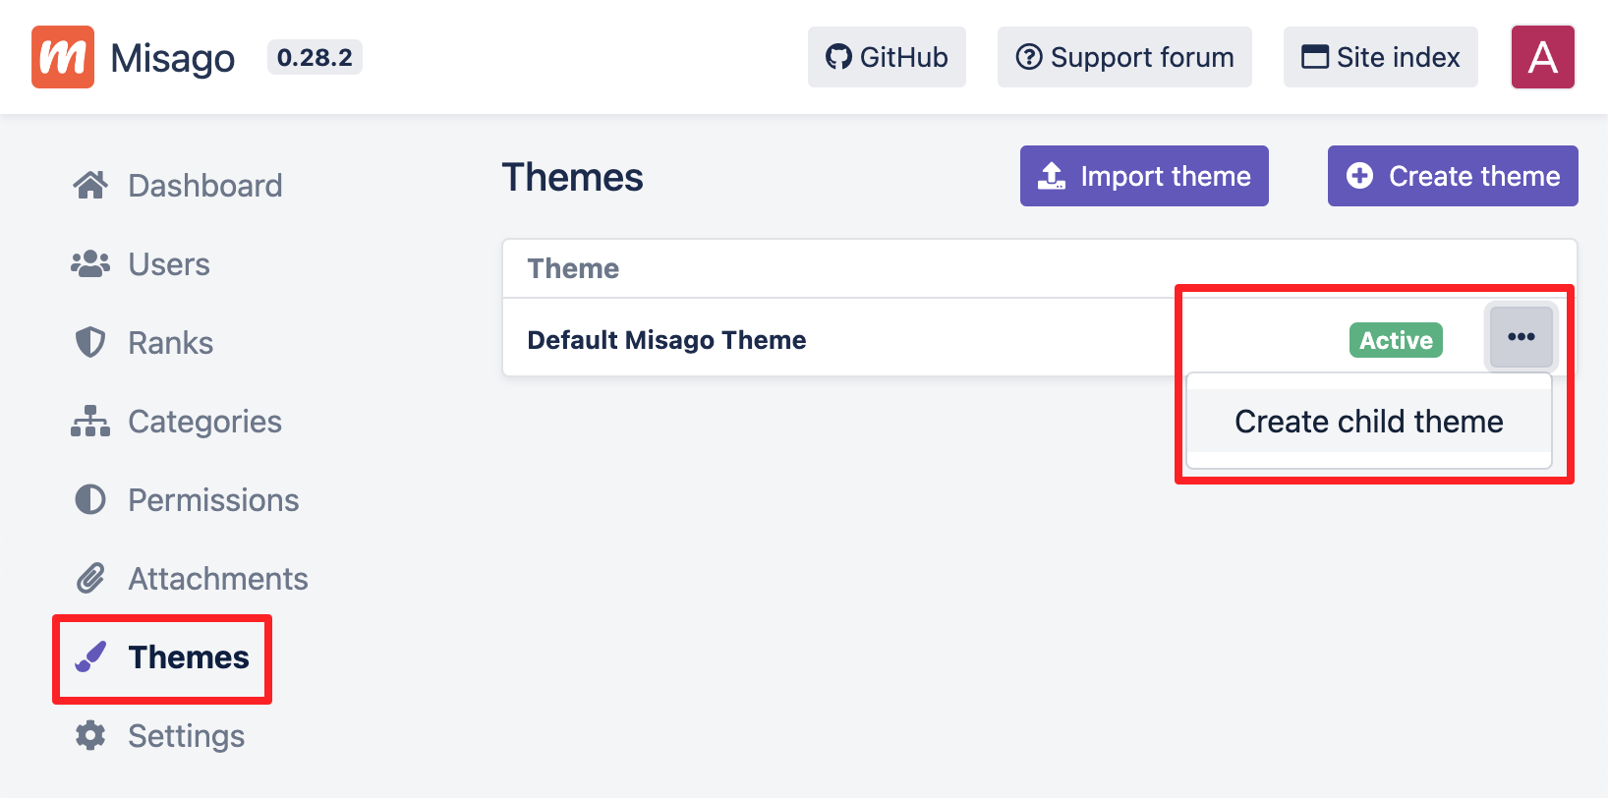Screen dimensions: 1608x798
Task: Click the Permissions half-circle icon
Action: [90, 499]
